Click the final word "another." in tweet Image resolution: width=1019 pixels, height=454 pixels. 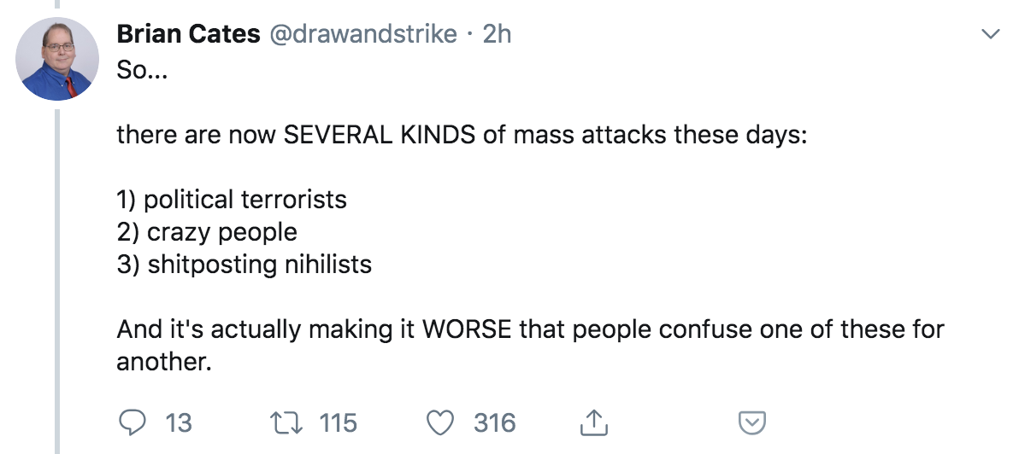coord(163,362)
